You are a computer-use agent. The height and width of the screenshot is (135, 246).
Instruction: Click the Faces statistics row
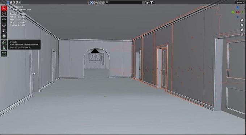click(17, 22)
